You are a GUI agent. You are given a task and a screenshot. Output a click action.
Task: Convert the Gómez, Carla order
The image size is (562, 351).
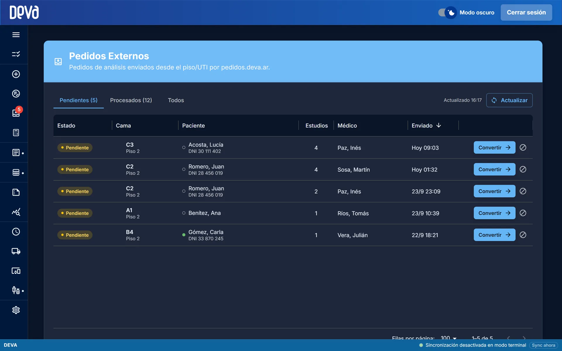pos(494,235)
